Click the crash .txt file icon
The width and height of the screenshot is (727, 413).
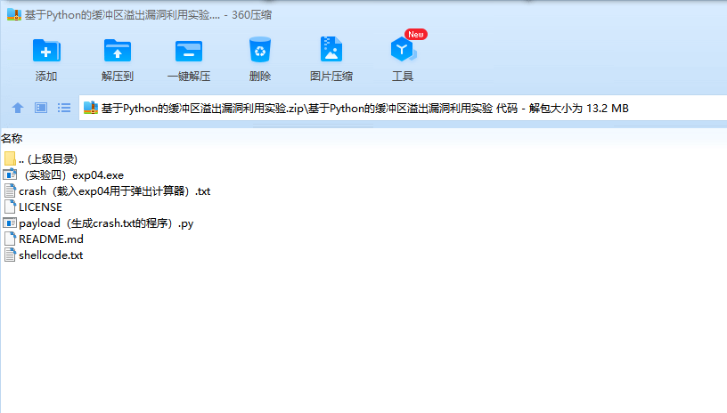pyautogui.click(x=10, y=190)
